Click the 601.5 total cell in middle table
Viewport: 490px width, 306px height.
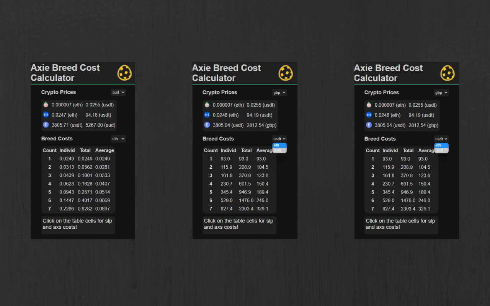click(245, 184)
